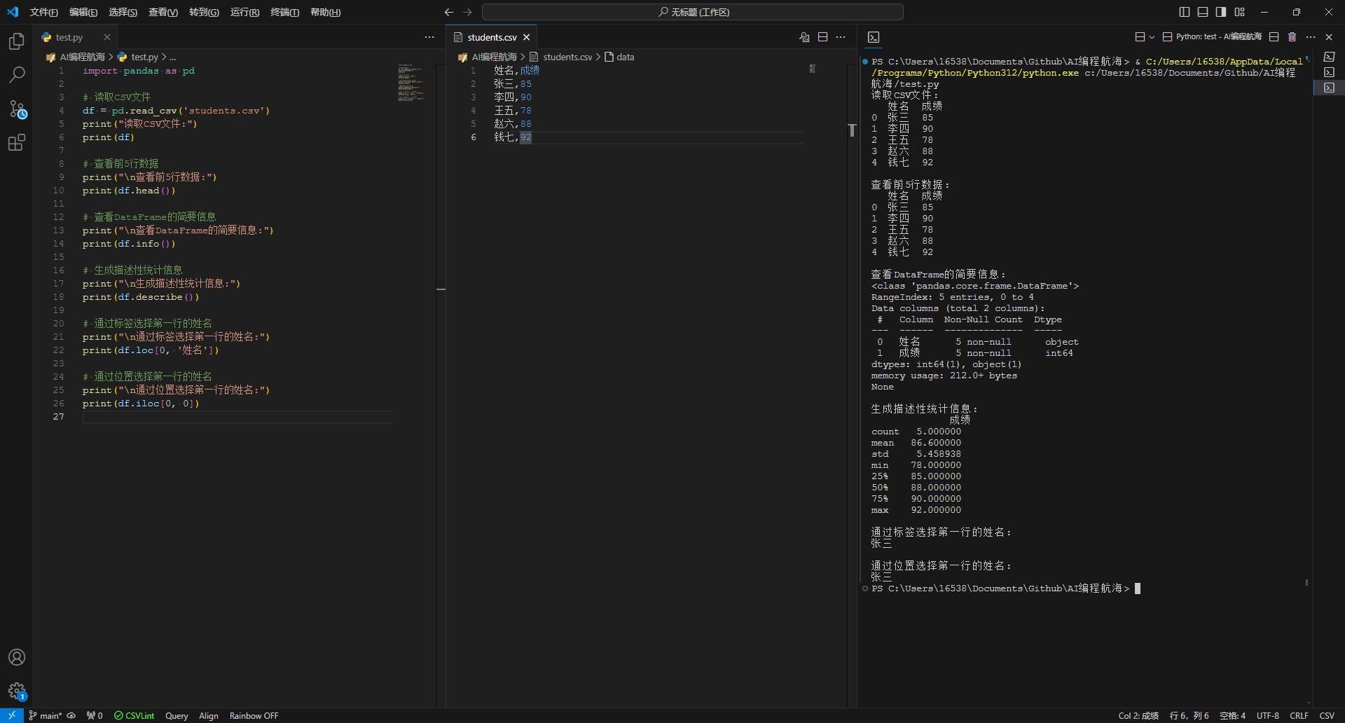Split the terminal

(1274, 37)
